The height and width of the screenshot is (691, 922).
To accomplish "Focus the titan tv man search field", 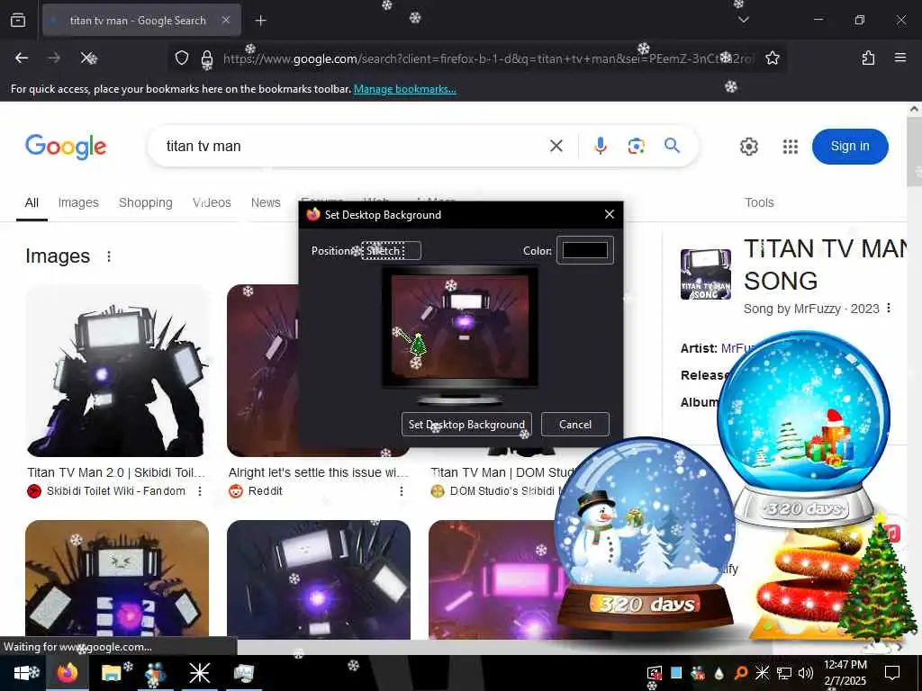I will pyautogui.click(x=353, y=146).
